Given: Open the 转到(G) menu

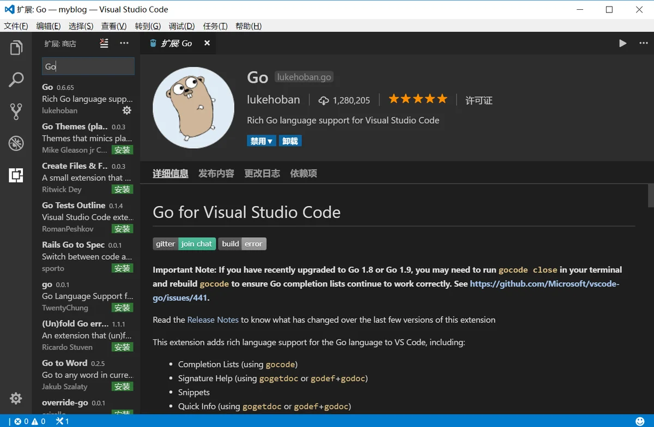Looking at the screenshot, I should (148, 26).
